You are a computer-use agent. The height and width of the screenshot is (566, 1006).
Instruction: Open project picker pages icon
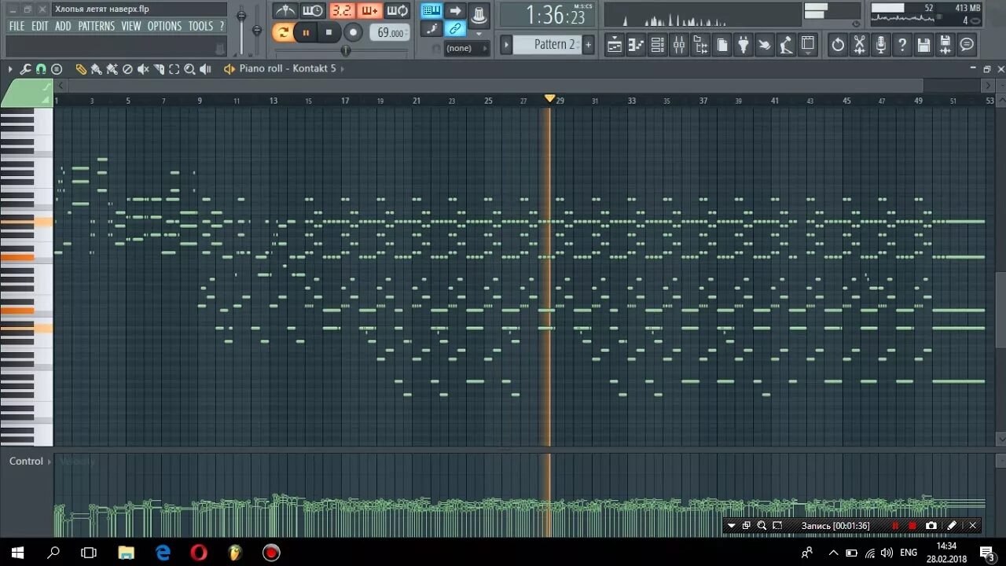tap(721, 45)
